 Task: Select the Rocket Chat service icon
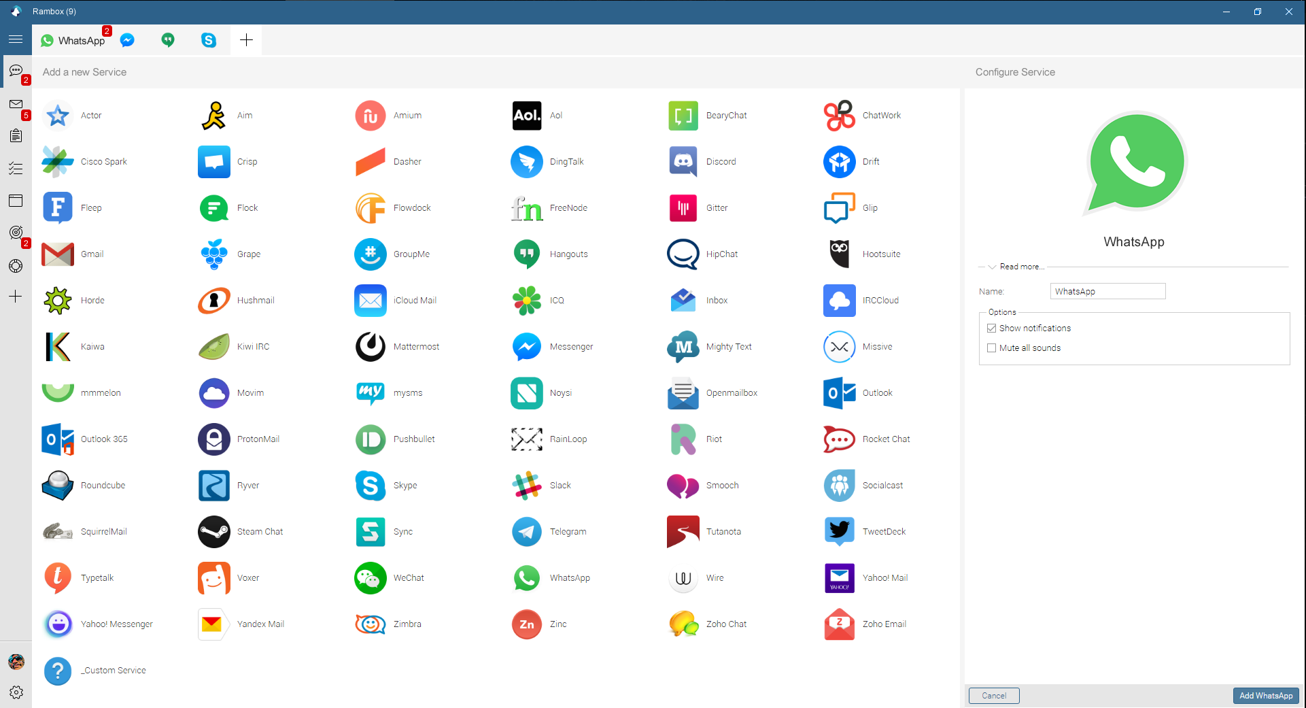pos(840,439)
